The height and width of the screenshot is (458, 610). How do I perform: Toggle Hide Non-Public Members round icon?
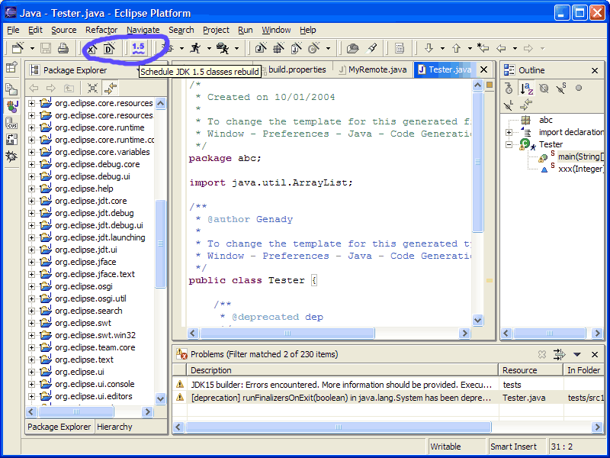coord(579,88)
